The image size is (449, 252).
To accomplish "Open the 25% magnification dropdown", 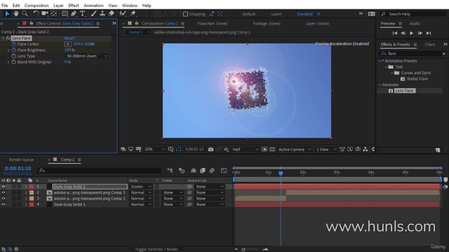I will (x=154, y=149).
